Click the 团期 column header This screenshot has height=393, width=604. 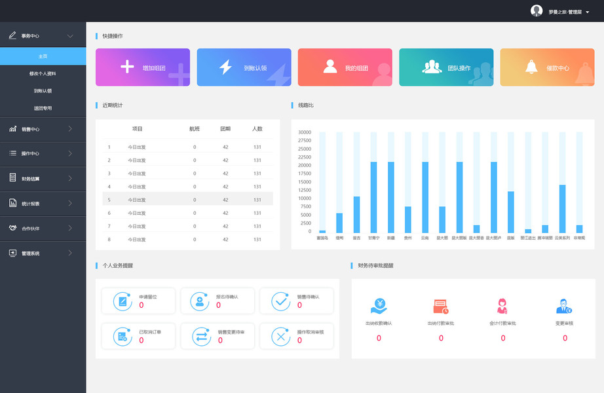[225, 128]
